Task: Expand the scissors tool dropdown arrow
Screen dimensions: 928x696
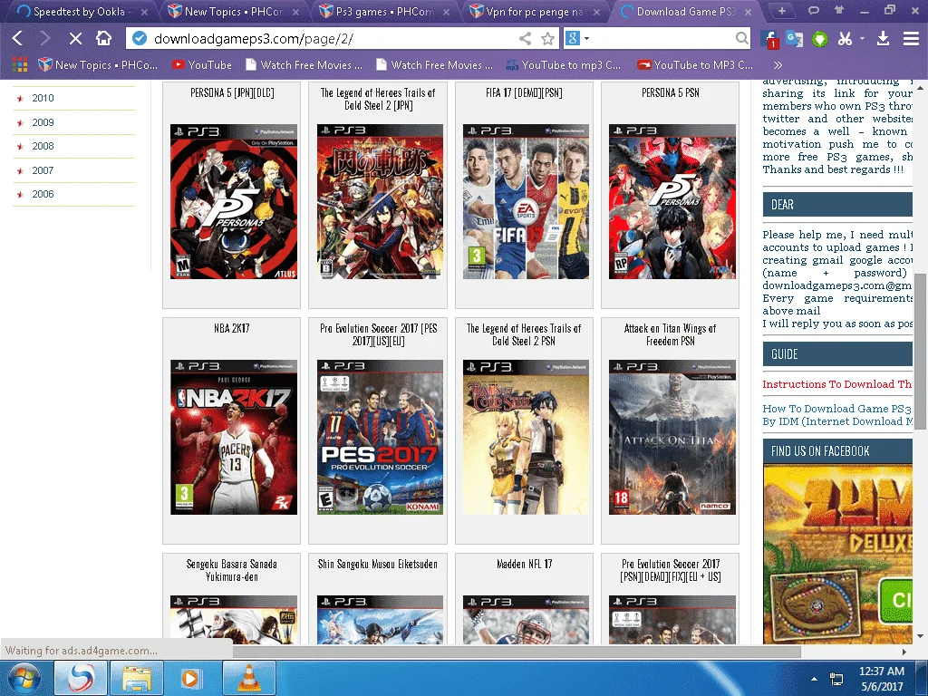Action: point(862,38)
